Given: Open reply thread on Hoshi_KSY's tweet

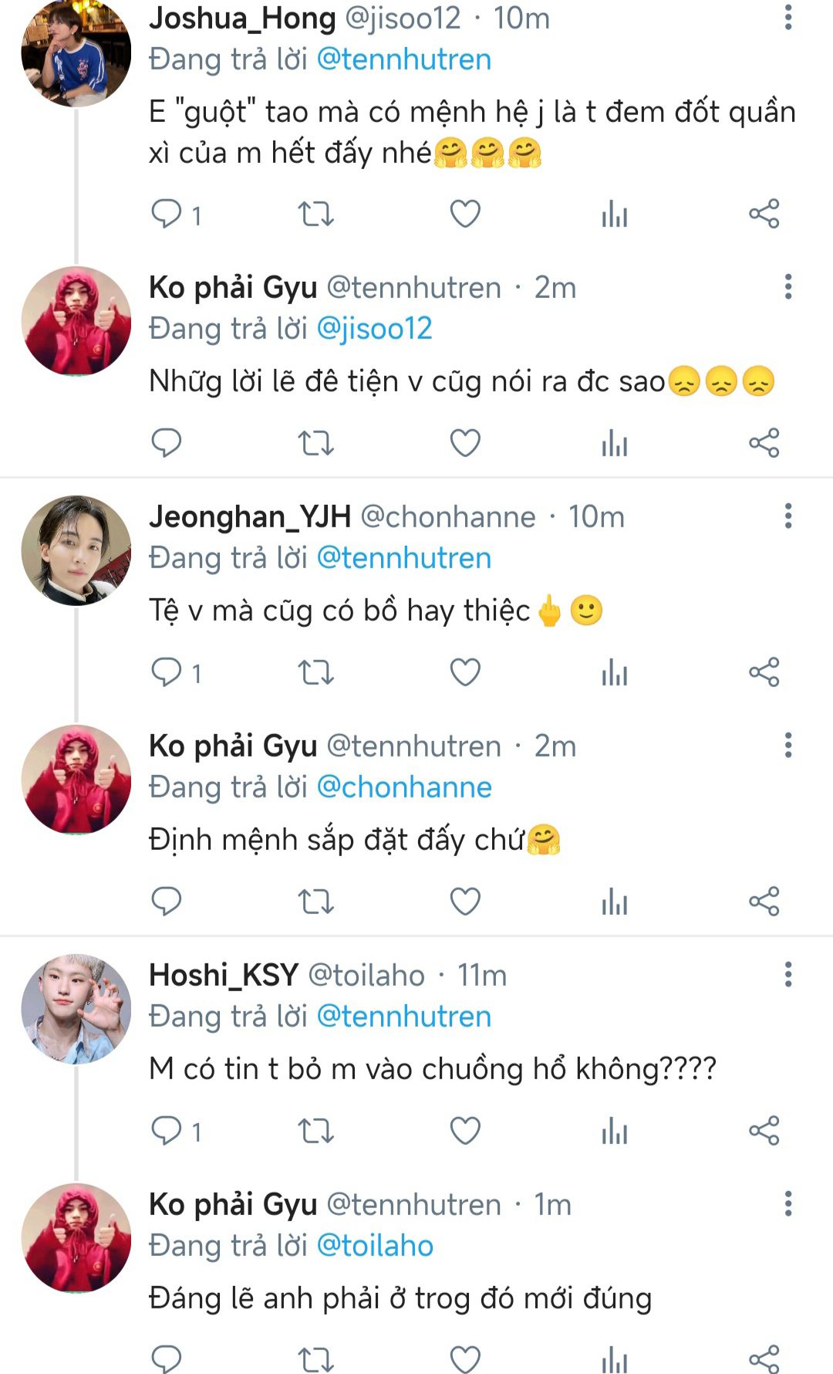Looking at the screenshot, I should point(167,1131).
